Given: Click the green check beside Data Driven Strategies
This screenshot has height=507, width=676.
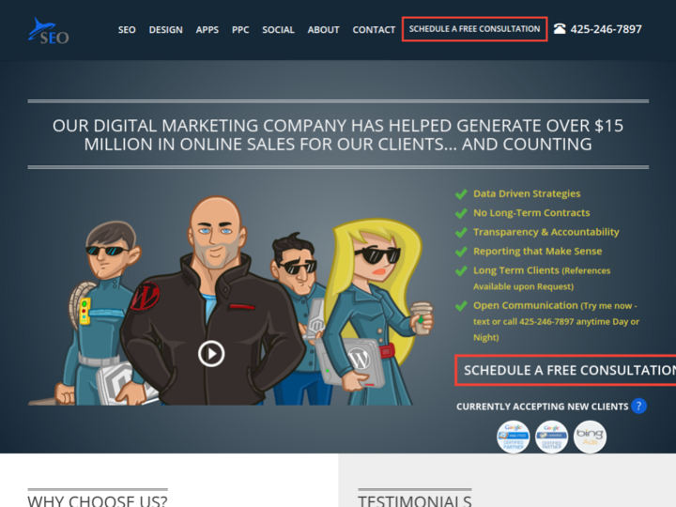Looking at the screenshot, I should click(461, 193).
